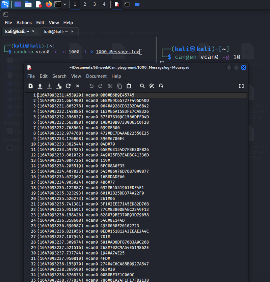Image resolution: width=270 pixels, height=282 pixels.
Task: Click the Paste clipboard icon
Action: (129, 86)
